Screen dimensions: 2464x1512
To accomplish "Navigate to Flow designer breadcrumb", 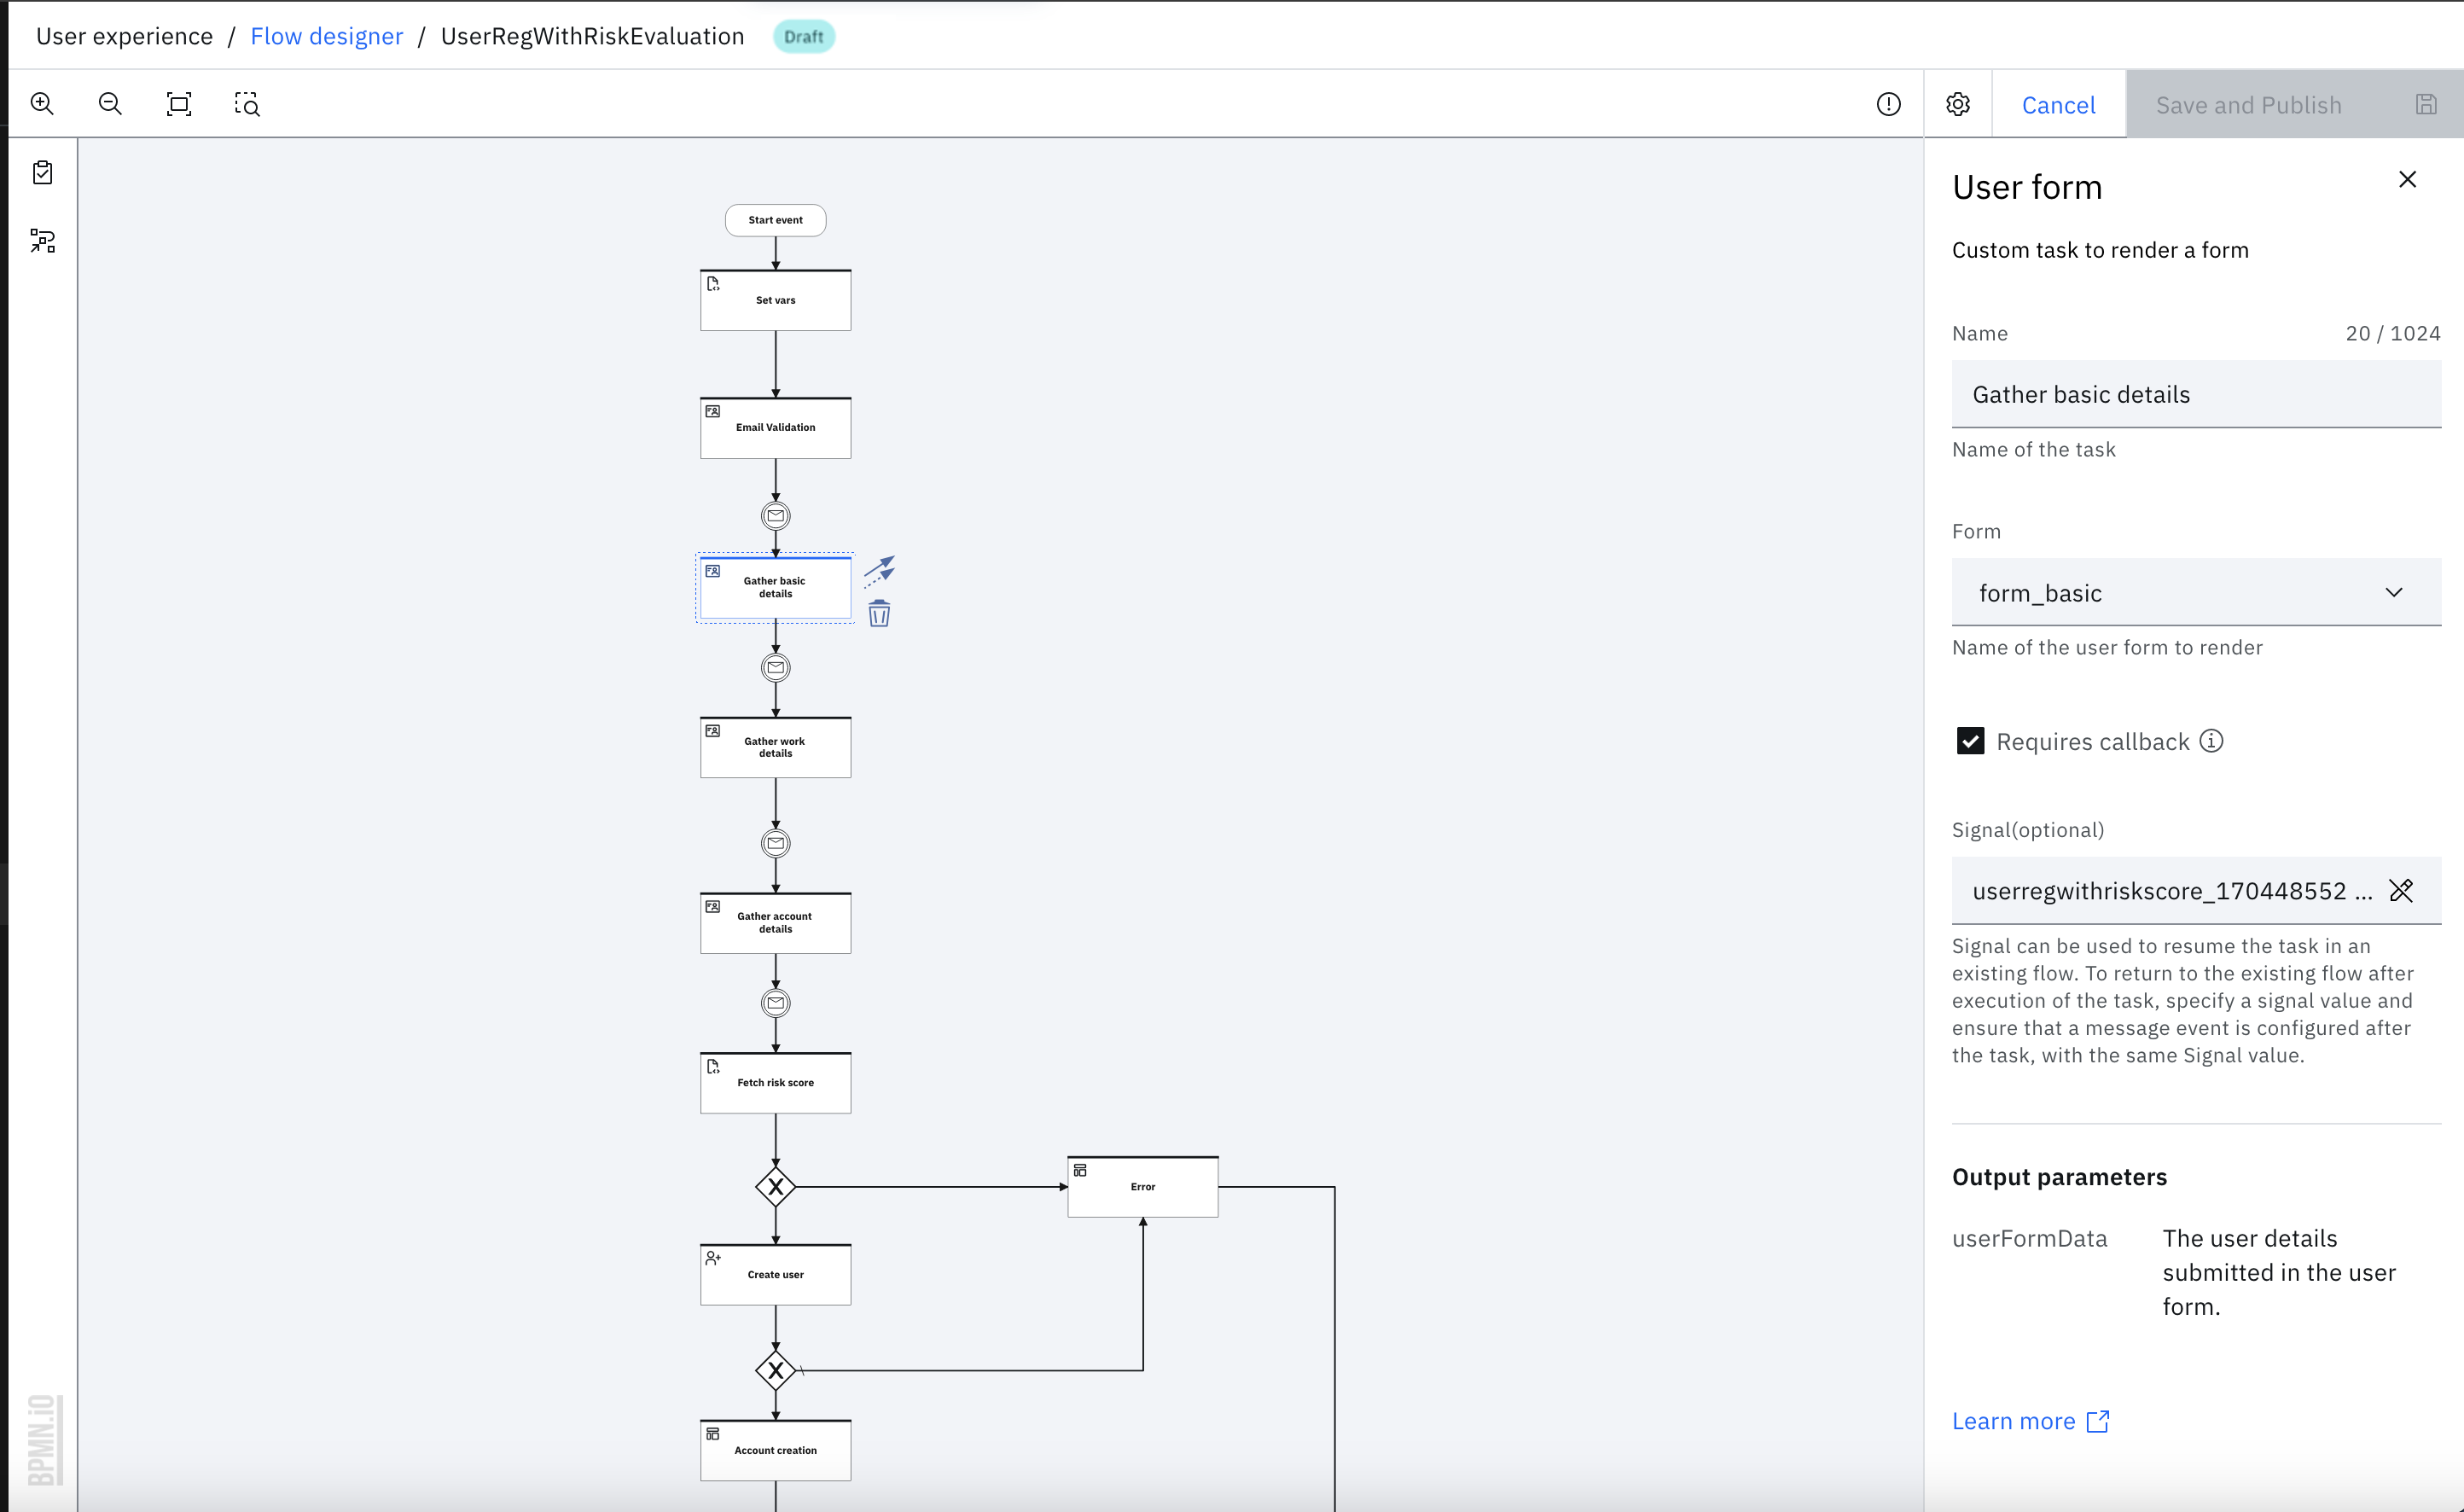I will [x=326, y=36].
